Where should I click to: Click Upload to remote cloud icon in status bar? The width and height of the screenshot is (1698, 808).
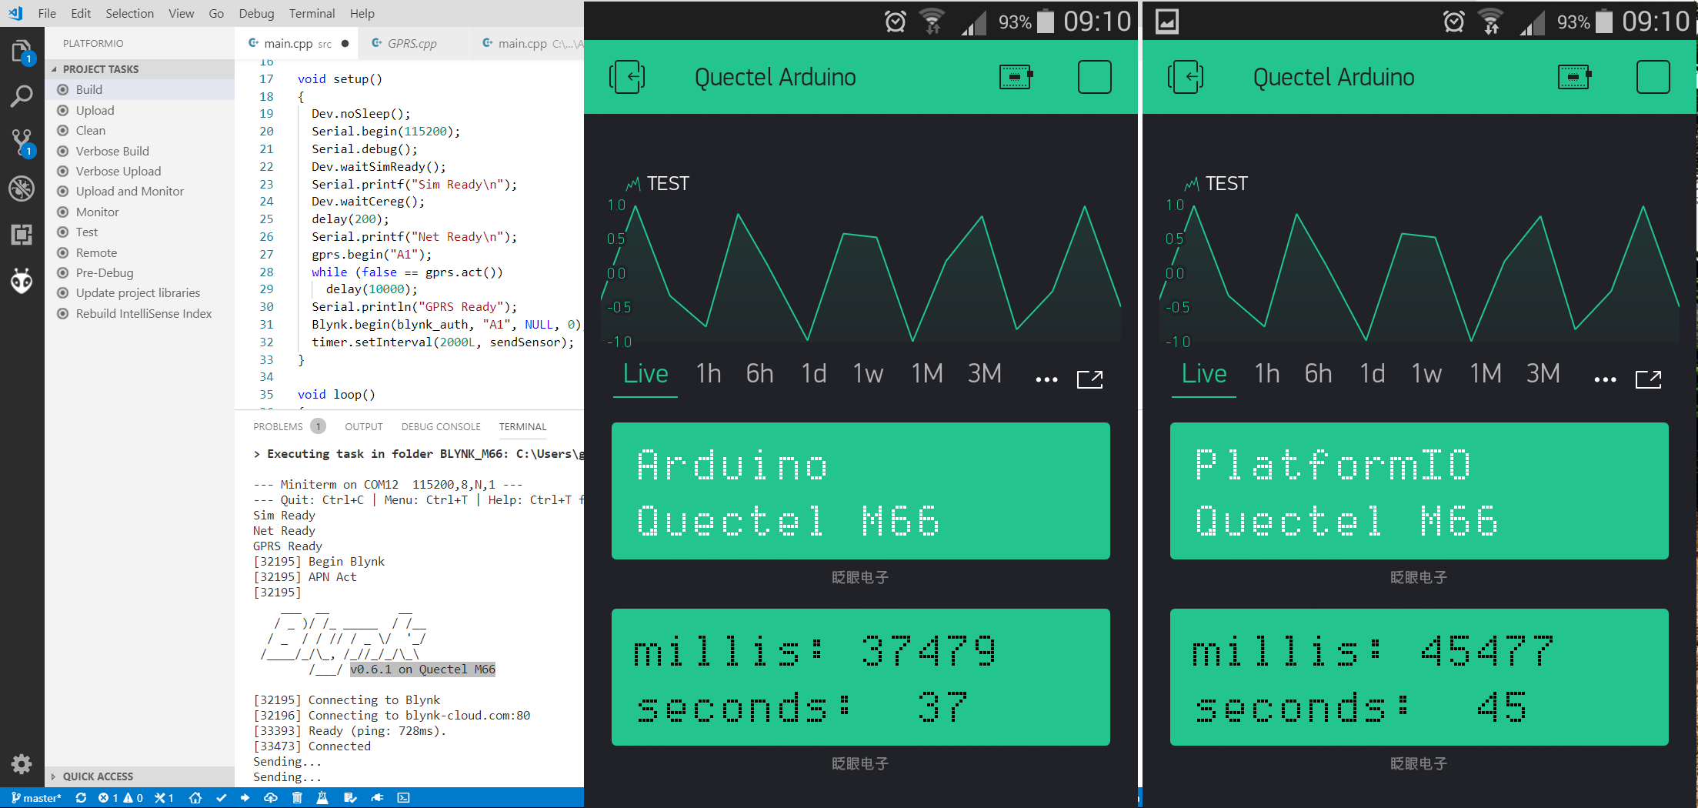[271, 798]
